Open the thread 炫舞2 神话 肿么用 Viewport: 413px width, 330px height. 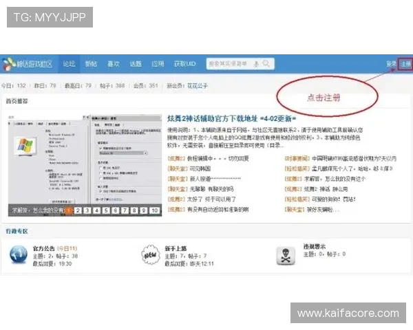(x=326, y=189)
